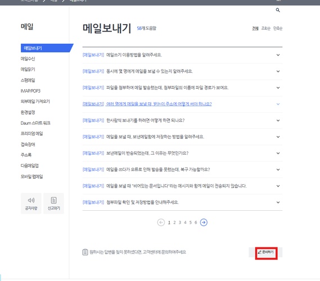Expand chevron for 여러 명에게 메일을 보낼 때 question
The width and height of the screenshot is (320, 281).
click(x=278, y=104)
